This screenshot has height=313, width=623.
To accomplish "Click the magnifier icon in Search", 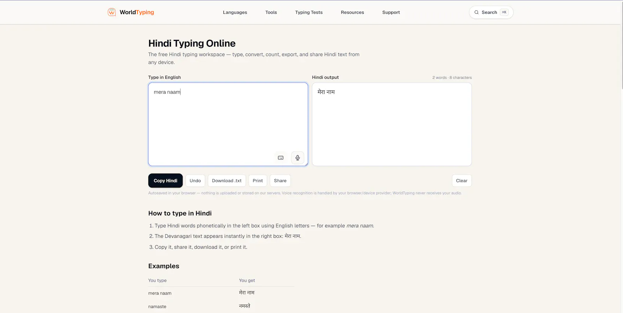I will pyautogui.click(x=476, y=12).
